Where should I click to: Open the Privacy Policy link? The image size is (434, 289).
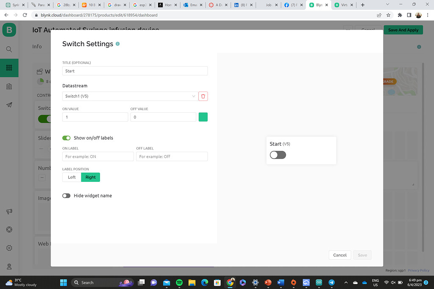click(418, 270)
